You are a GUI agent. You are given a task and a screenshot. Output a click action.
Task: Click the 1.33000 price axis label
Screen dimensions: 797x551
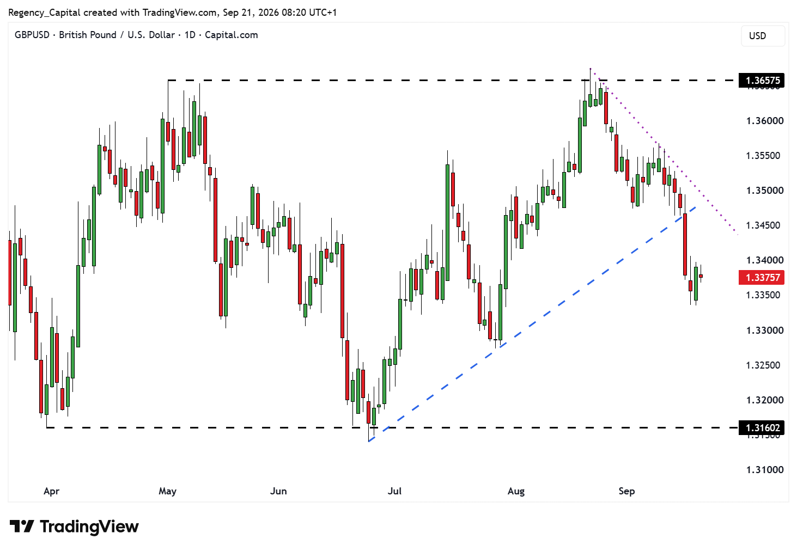click(765, 330)
